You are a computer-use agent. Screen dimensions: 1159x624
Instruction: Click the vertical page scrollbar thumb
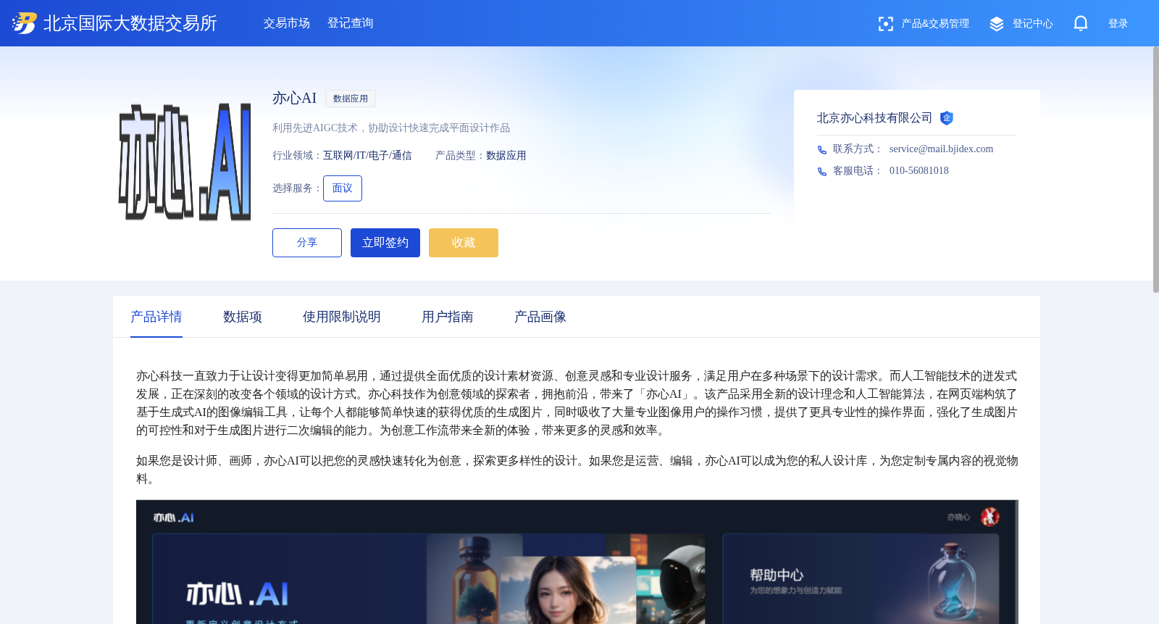[x=1156, y=170]
